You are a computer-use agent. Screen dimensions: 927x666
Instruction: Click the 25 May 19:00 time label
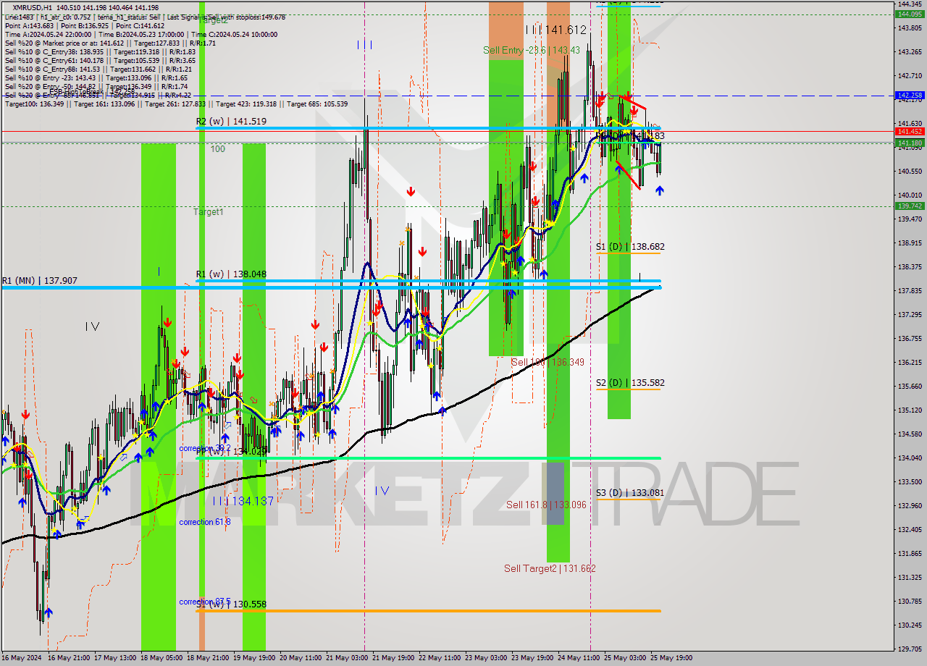point(671,658)
